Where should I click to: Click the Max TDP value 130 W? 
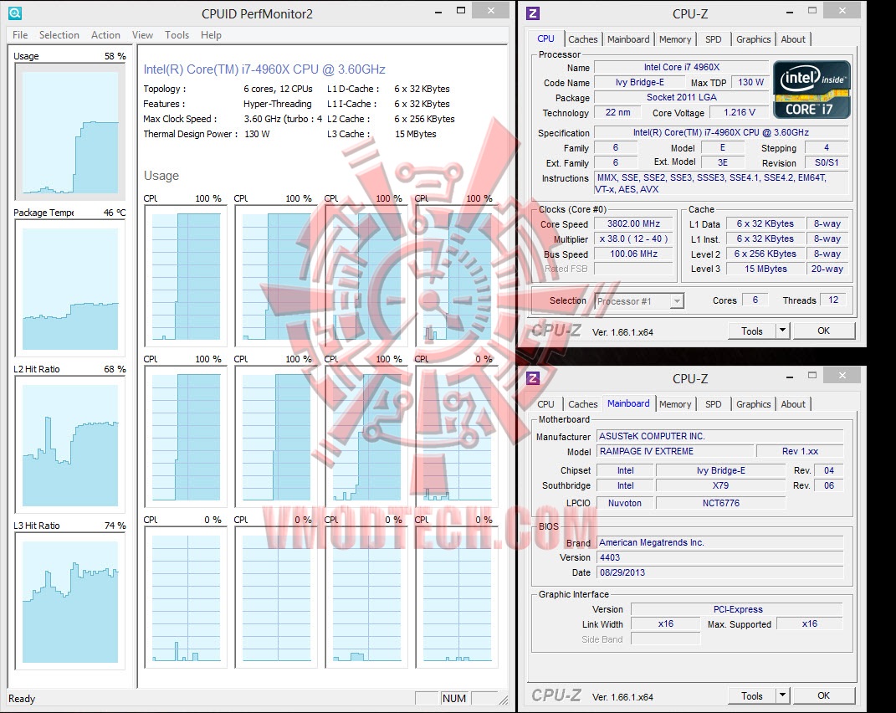tap(750, 82)
